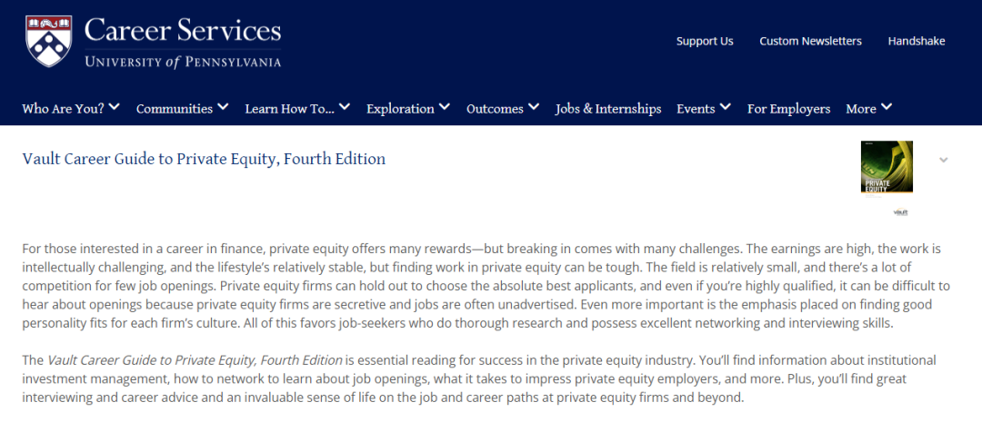Click the University of Pennsylvania wordmark
Viewport: 982px width, 422px height.
point(183,62)
